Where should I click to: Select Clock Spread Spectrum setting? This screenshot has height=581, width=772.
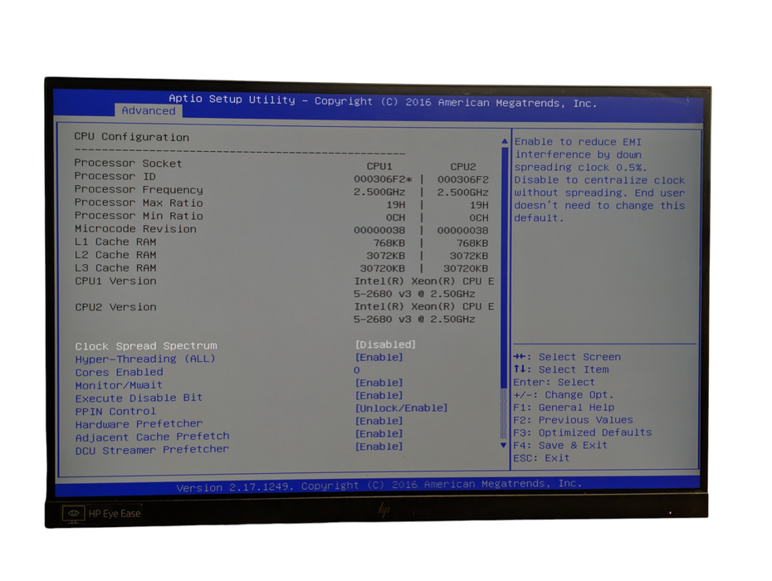(146, 345)
